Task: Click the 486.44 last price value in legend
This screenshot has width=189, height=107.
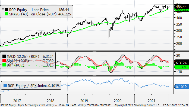Action: tap(64, 10)
